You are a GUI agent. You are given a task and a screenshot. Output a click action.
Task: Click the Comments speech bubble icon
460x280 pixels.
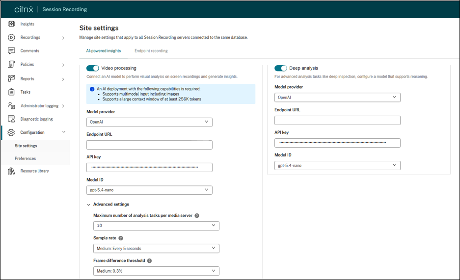11,51
